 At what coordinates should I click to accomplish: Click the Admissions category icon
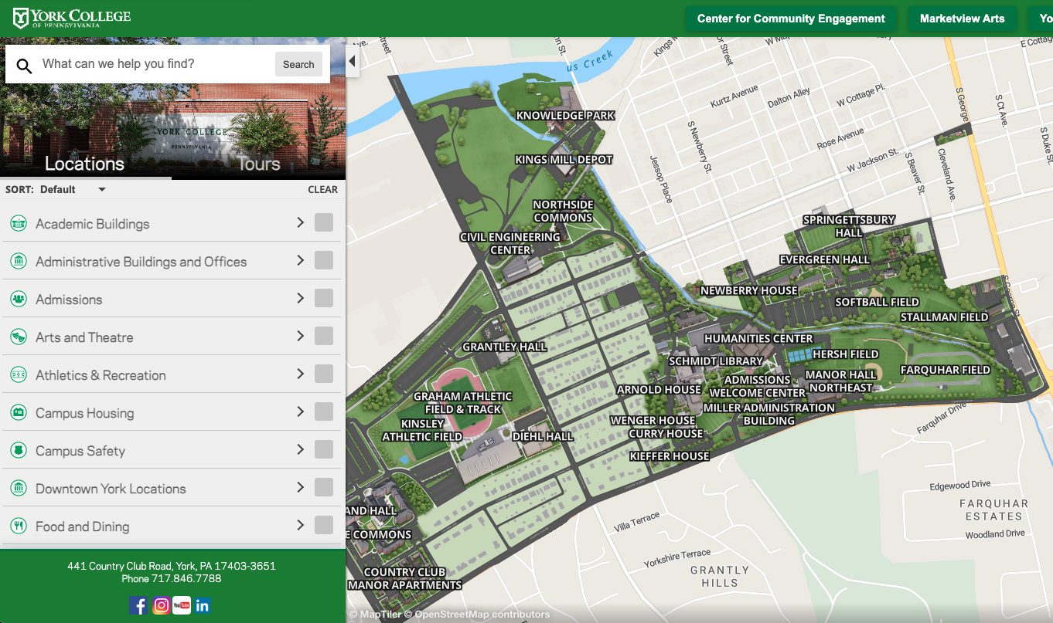tap(19, 300)
